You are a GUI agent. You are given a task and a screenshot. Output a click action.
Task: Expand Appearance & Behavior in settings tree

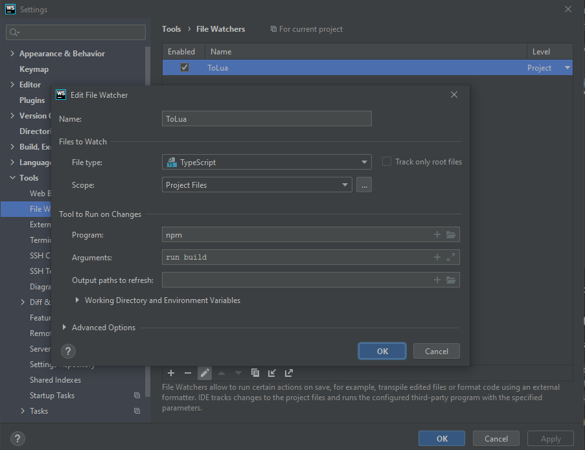click(12, 54)
